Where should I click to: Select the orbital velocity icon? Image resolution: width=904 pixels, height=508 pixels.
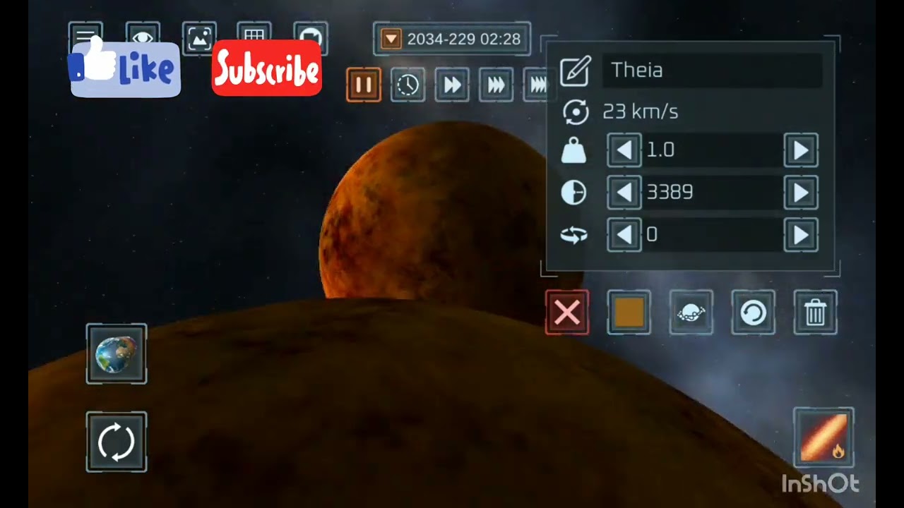(x=576, y=111)
